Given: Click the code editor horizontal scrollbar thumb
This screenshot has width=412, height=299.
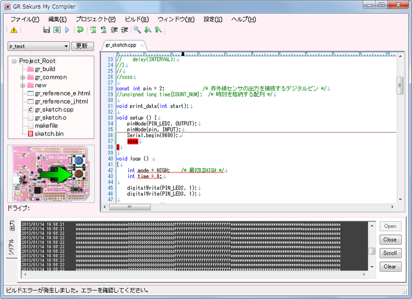Looking at the screenshot, I should (130, 207).
